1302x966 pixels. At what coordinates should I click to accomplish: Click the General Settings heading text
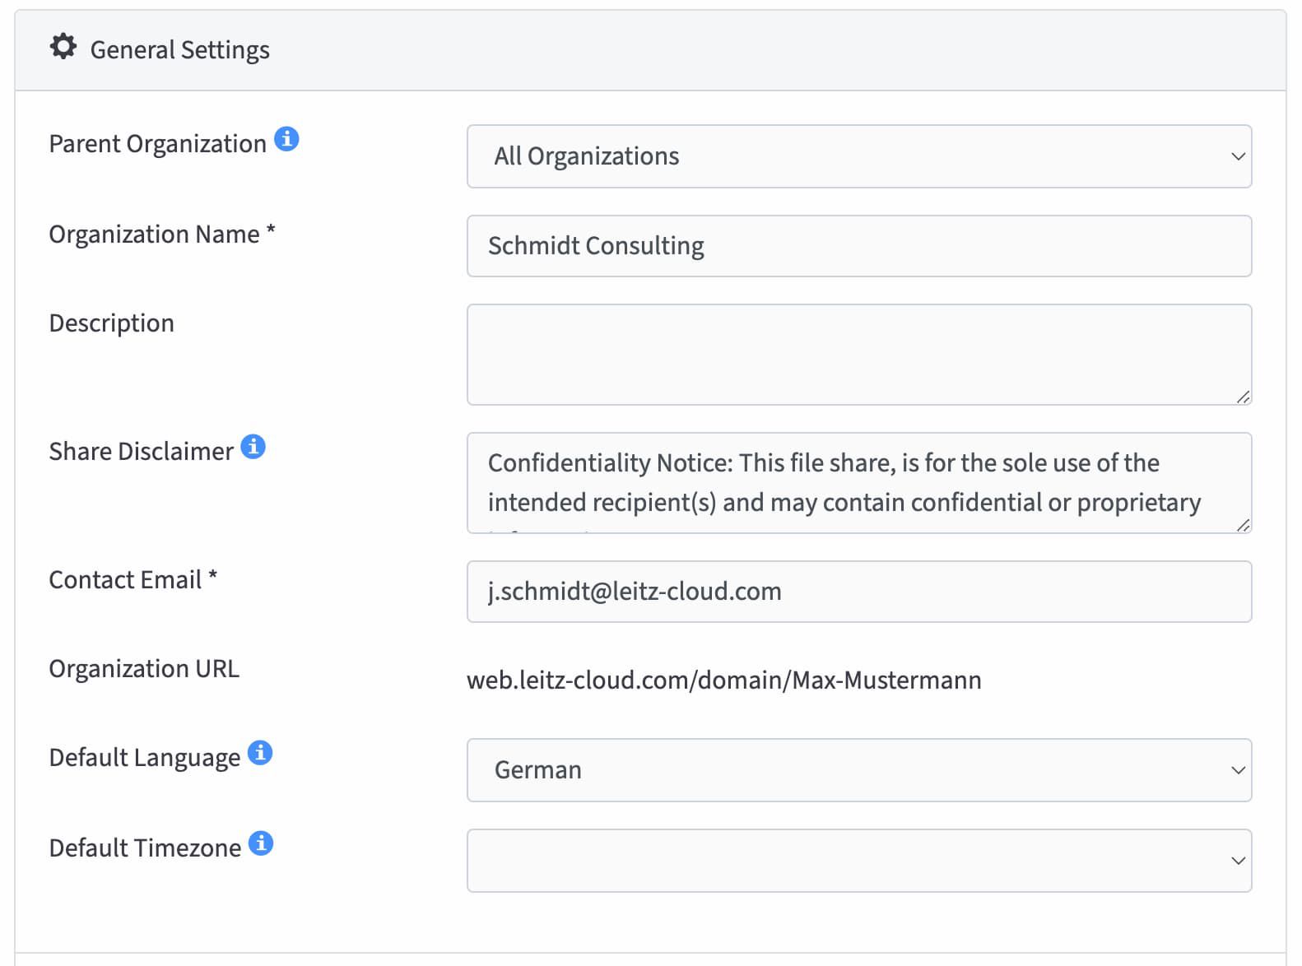click(179, 50)
